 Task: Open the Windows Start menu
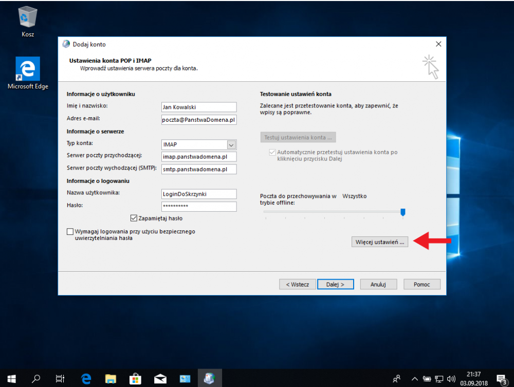11,378
